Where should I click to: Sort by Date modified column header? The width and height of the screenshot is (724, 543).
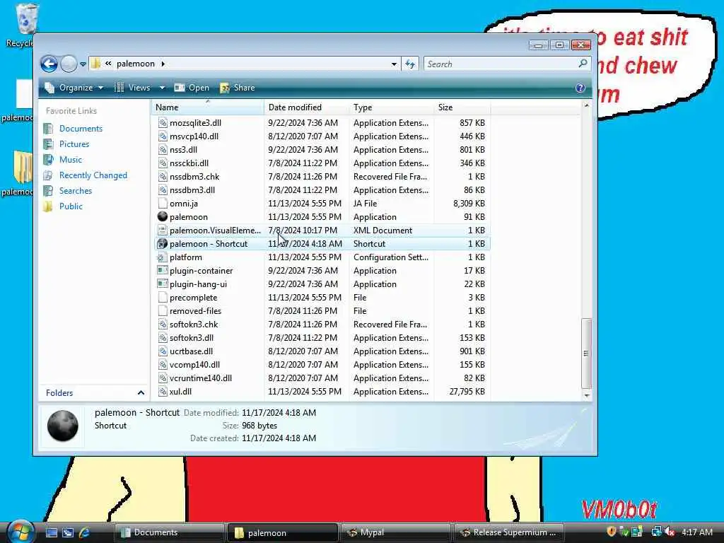tap(307, 107)
